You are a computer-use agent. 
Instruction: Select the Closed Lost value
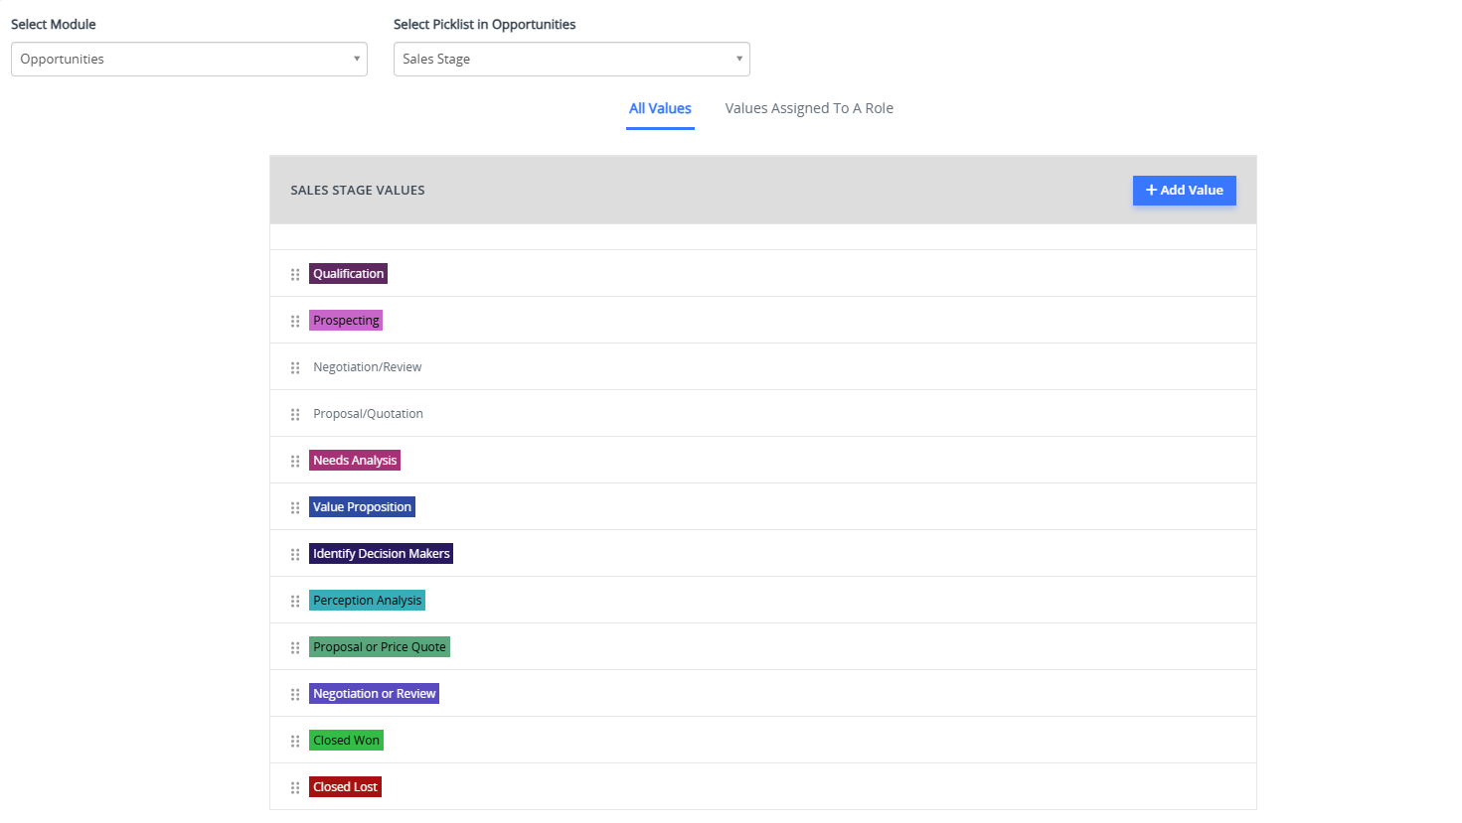click(x=345, y=787)
